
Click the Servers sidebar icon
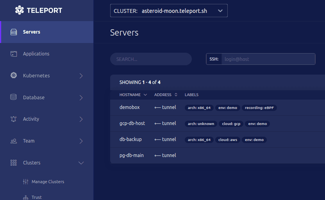point(14,32)
